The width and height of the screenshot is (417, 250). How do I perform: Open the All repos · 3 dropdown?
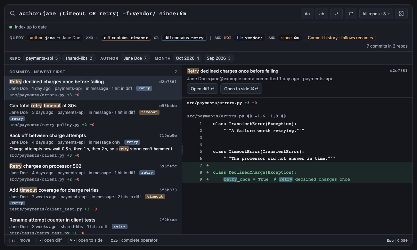(x=376, y=14)
